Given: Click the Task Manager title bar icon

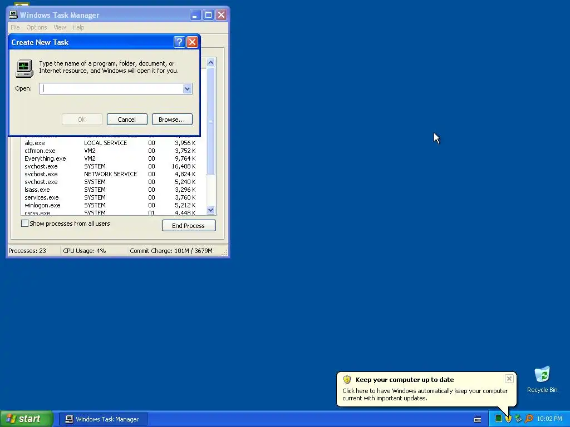Looking at the screenshot, I should [x=13, y=14].
